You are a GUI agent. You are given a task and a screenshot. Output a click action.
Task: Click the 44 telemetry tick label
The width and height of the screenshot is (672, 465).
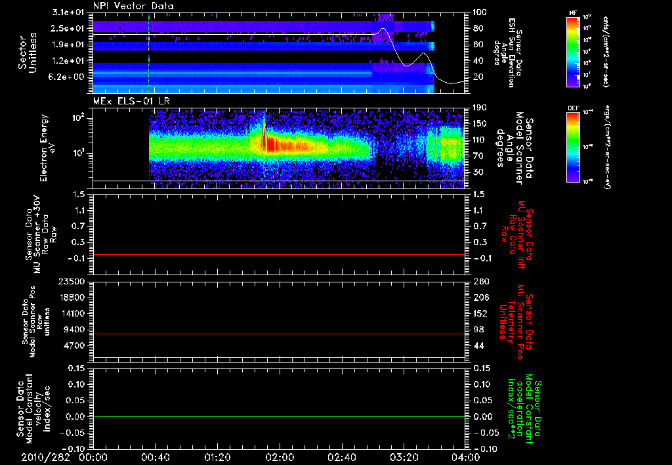coord(478,345)
